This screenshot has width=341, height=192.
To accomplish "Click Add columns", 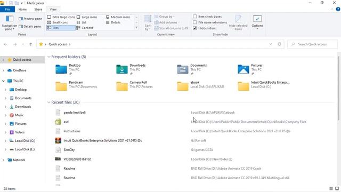I will point(167,22).
